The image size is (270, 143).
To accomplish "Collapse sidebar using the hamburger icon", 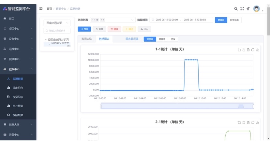I will 41,8.
